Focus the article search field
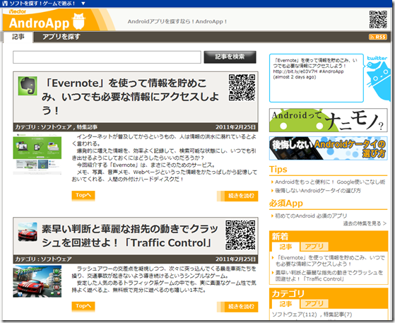This screenshot has width=395, height=323. (107, 57)
